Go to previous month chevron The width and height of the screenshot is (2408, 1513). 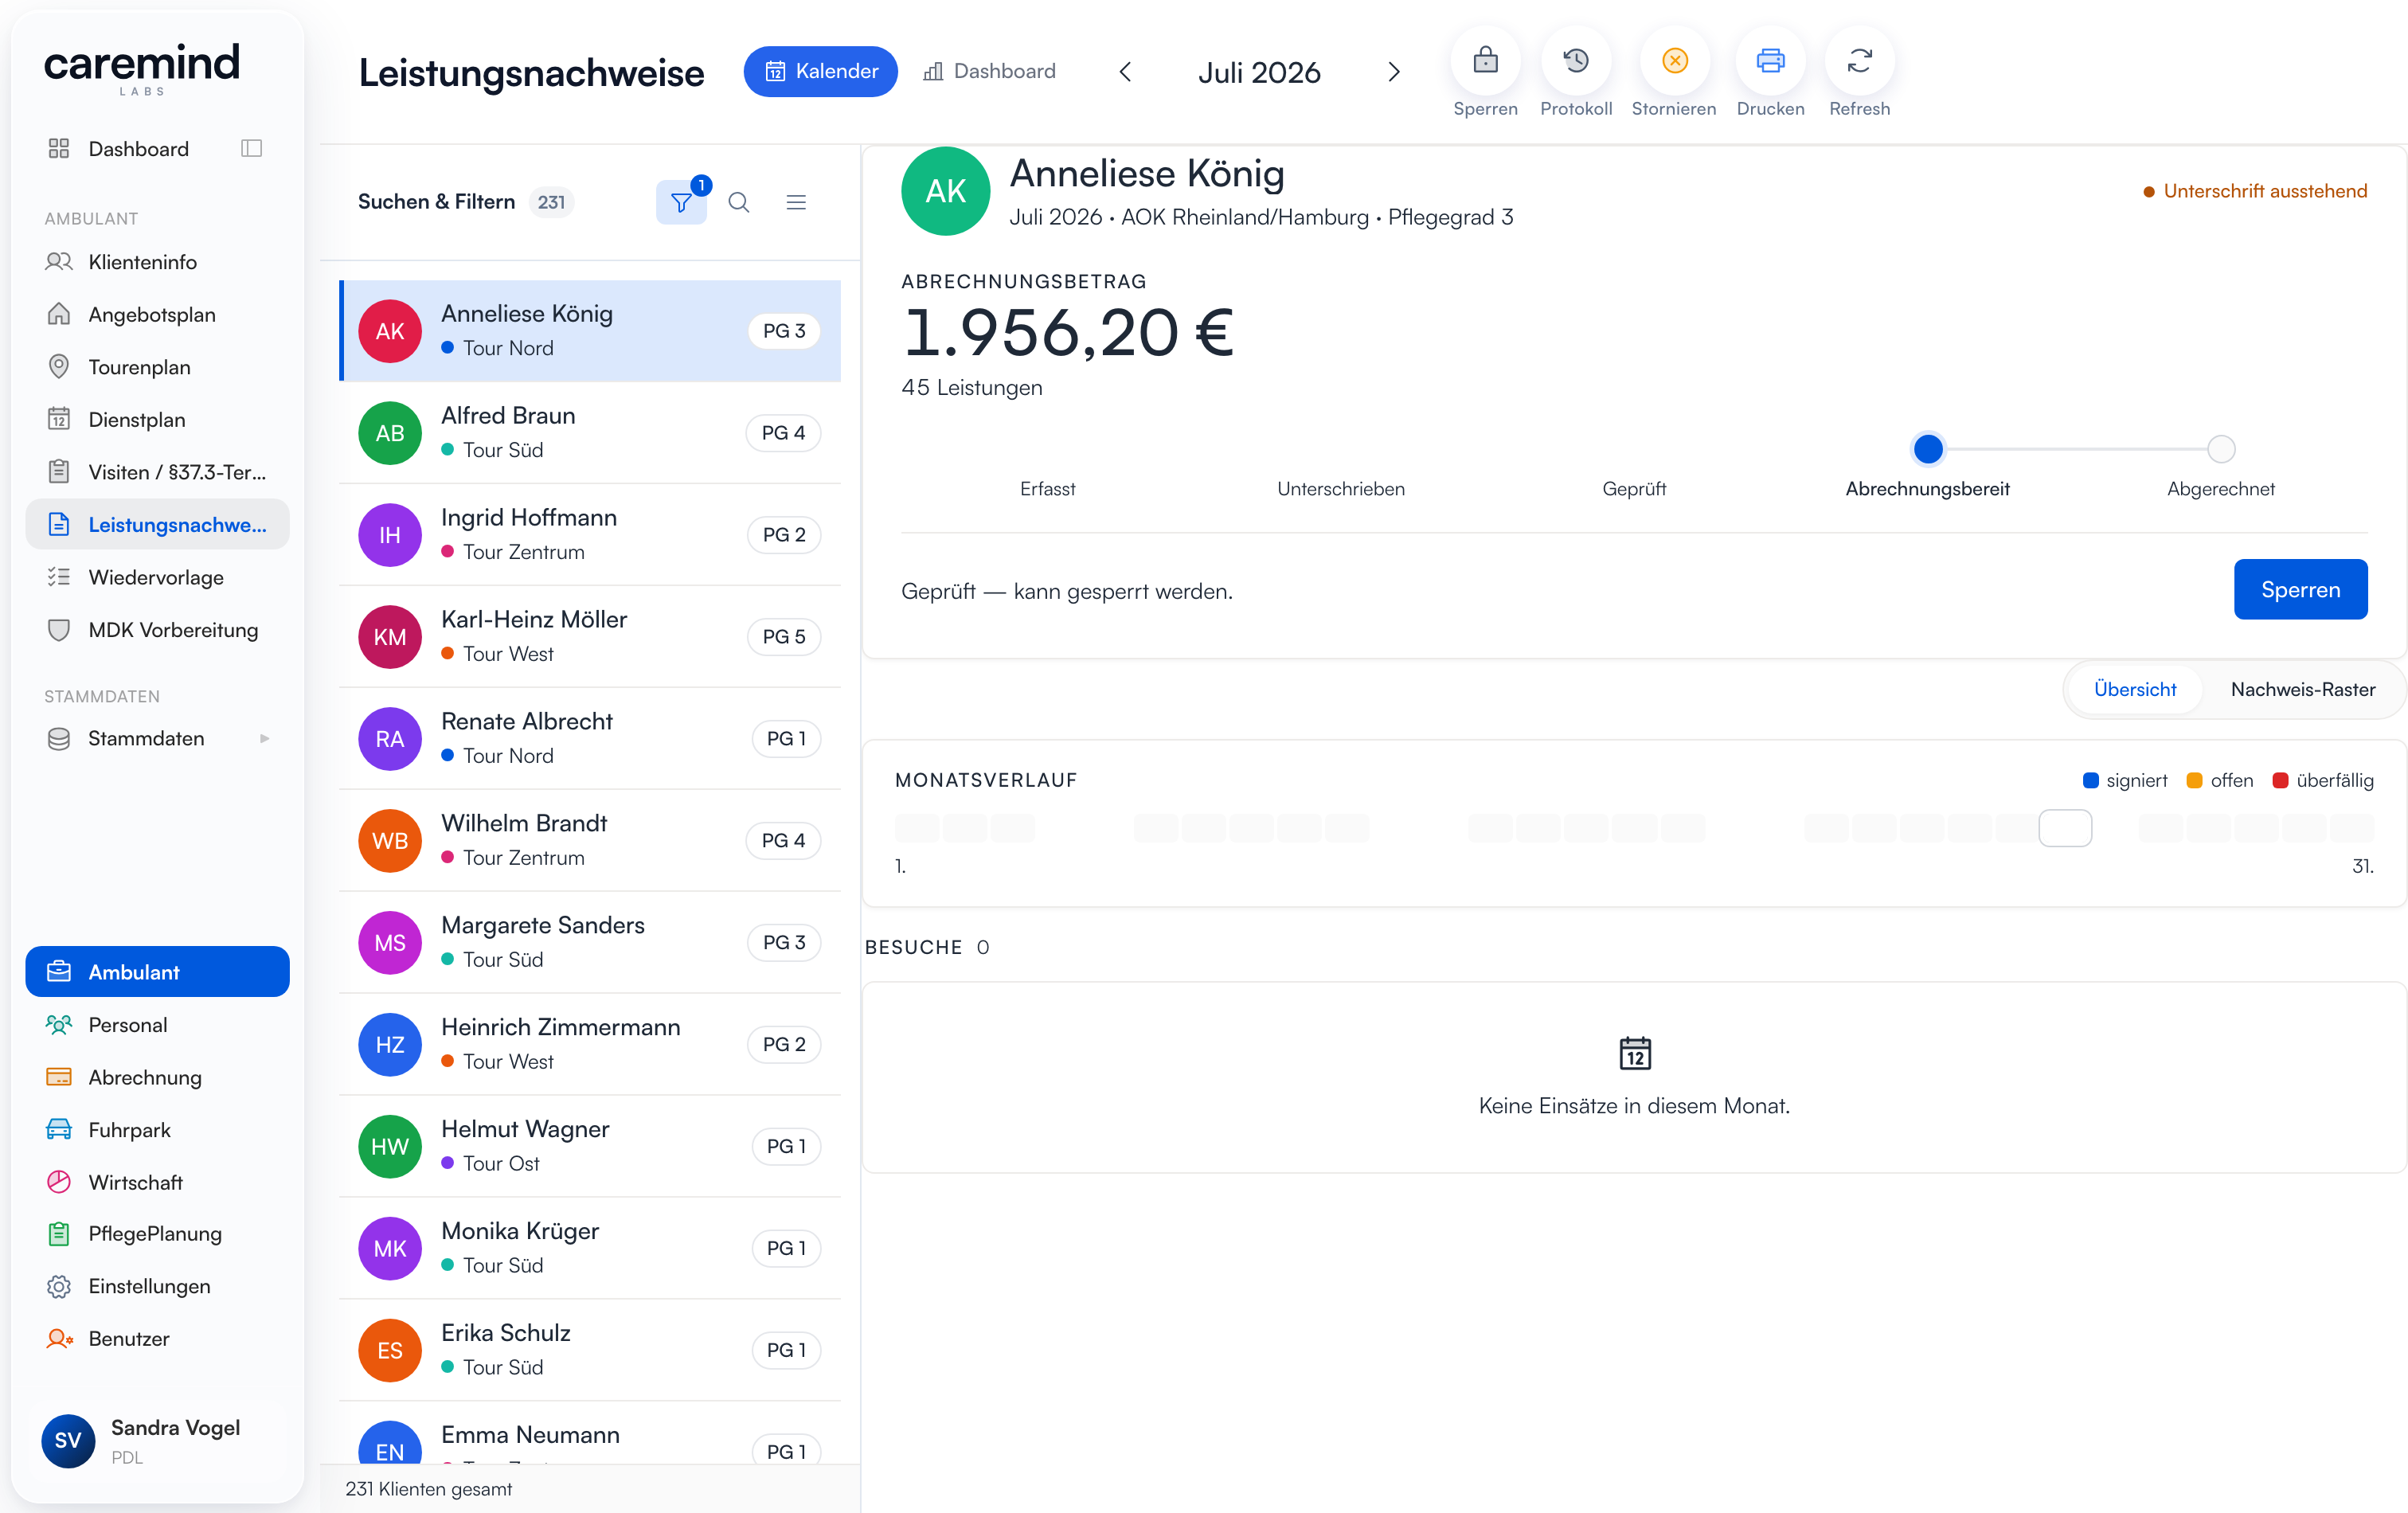click(x=1125, y=72)
